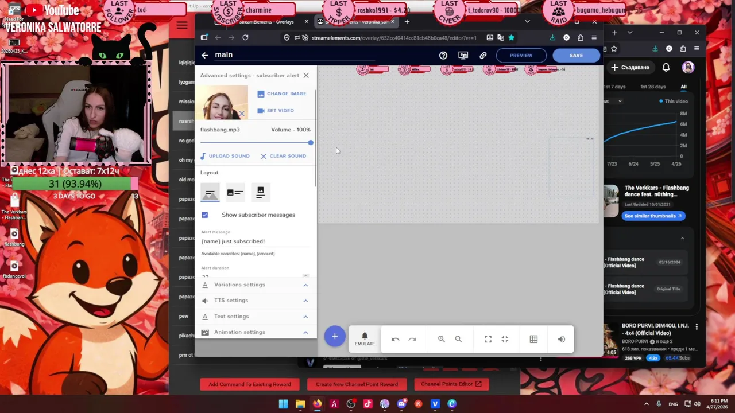Edit the overlay name field main

point(294,55)
